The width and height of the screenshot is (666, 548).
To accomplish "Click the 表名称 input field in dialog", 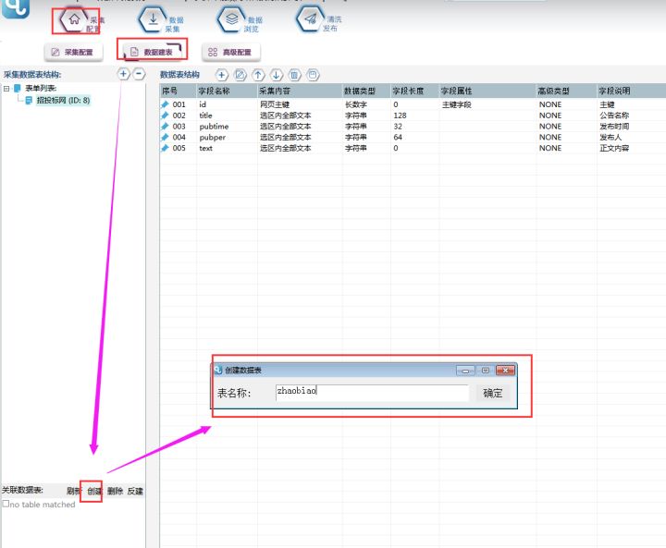I will click(x=372, y=393).
